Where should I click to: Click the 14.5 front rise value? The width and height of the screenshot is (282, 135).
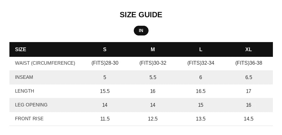pyautogui.click(x=248, y=119)
